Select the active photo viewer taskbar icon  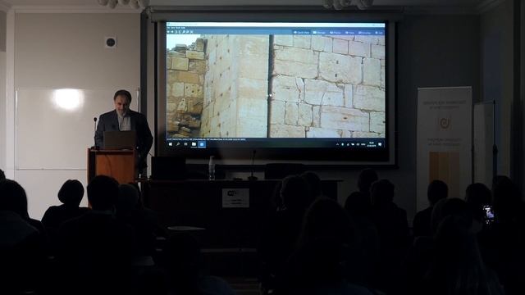pos(202,144)
